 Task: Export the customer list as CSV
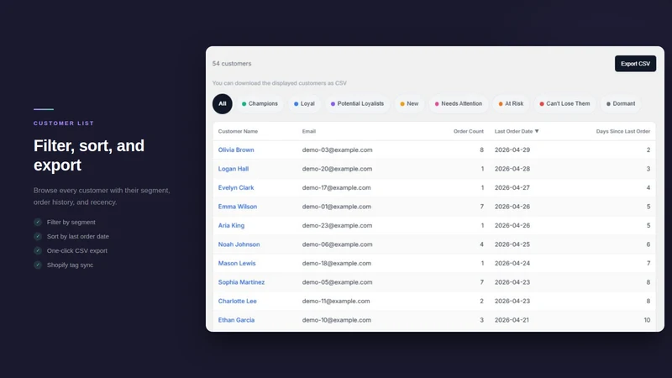(x=635, y=64)
